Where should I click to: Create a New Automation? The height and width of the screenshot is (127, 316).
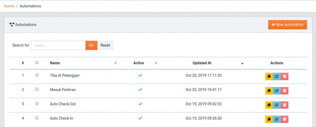coord(287,25)
